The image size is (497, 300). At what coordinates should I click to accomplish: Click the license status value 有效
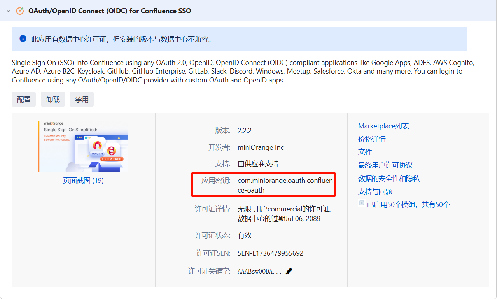[245, 235]
